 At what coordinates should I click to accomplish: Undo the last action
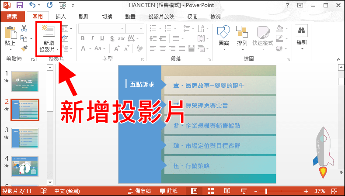pos(32,5)
